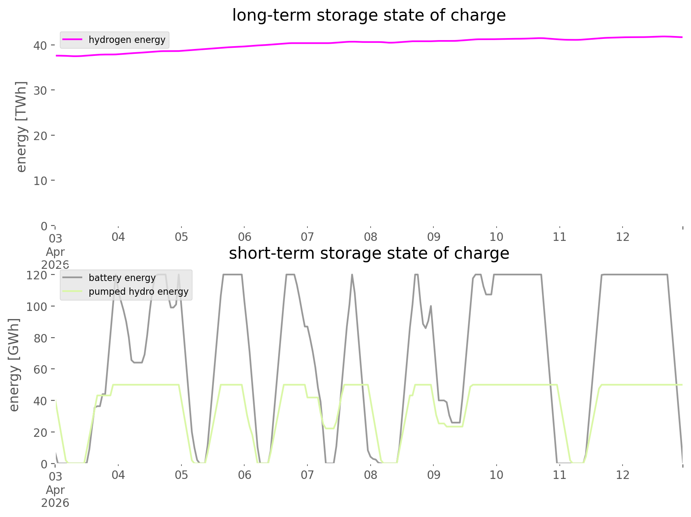Select the '10' date tick on the lower chart
The width and height of the screenshot is (691, 517).
(497, 475)
